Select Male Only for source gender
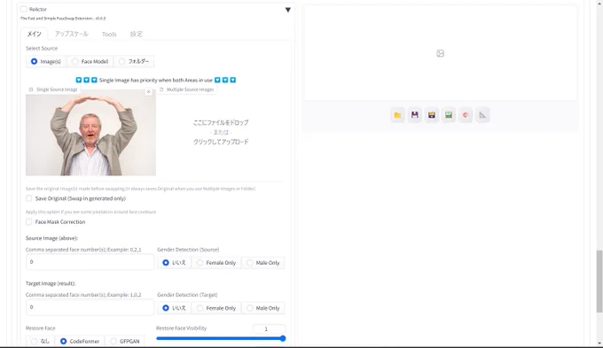Viewport: 603px width, 348px height. coord(263,263)
